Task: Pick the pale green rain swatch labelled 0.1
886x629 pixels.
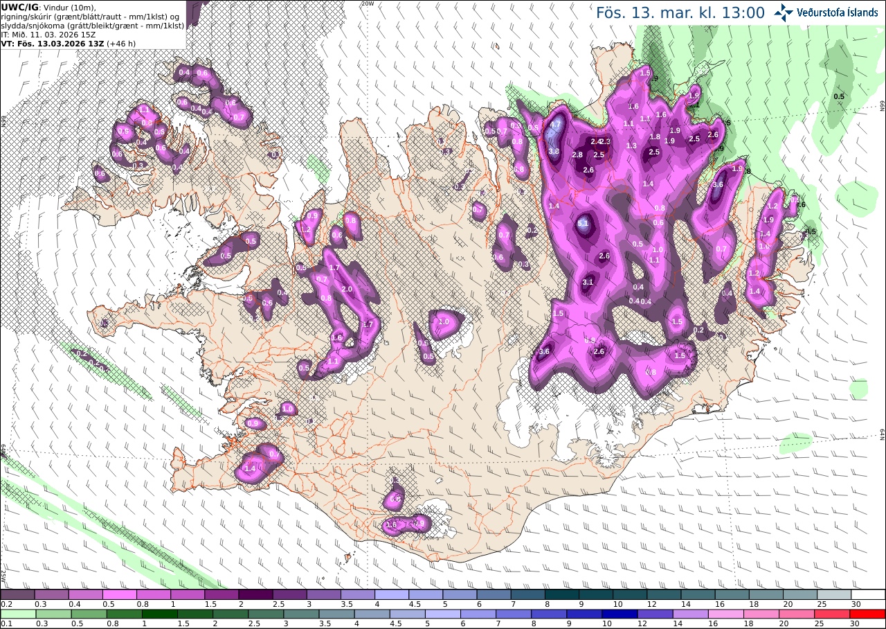Action: pyautogui.click(x=17, y=614)
